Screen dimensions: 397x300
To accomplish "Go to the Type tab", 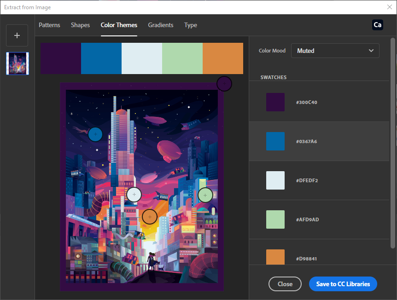I will (x=191, y=25).
